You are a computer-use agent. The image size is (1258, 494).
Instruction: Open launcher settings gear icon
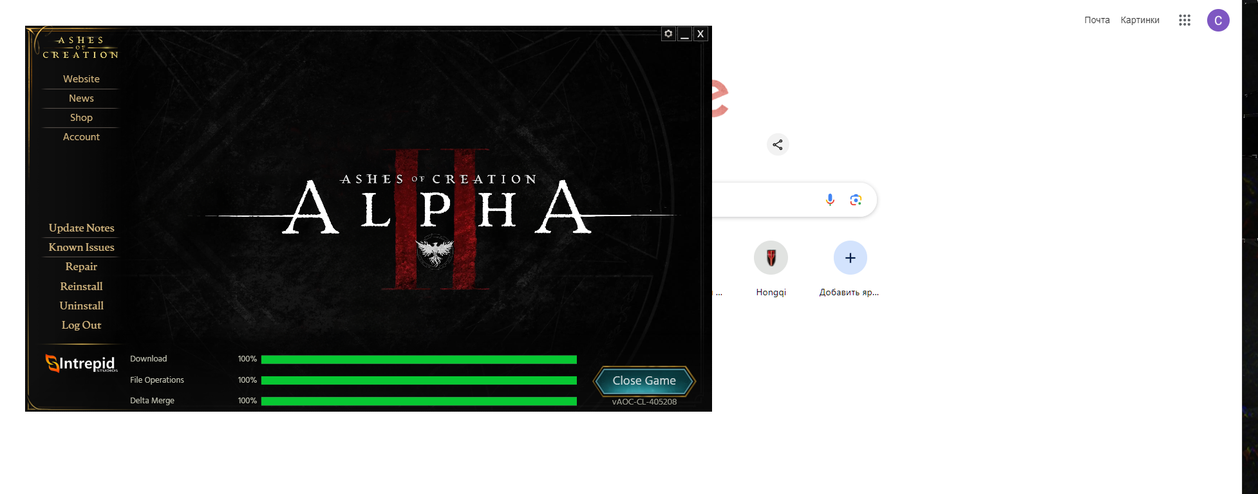(669, 33)
